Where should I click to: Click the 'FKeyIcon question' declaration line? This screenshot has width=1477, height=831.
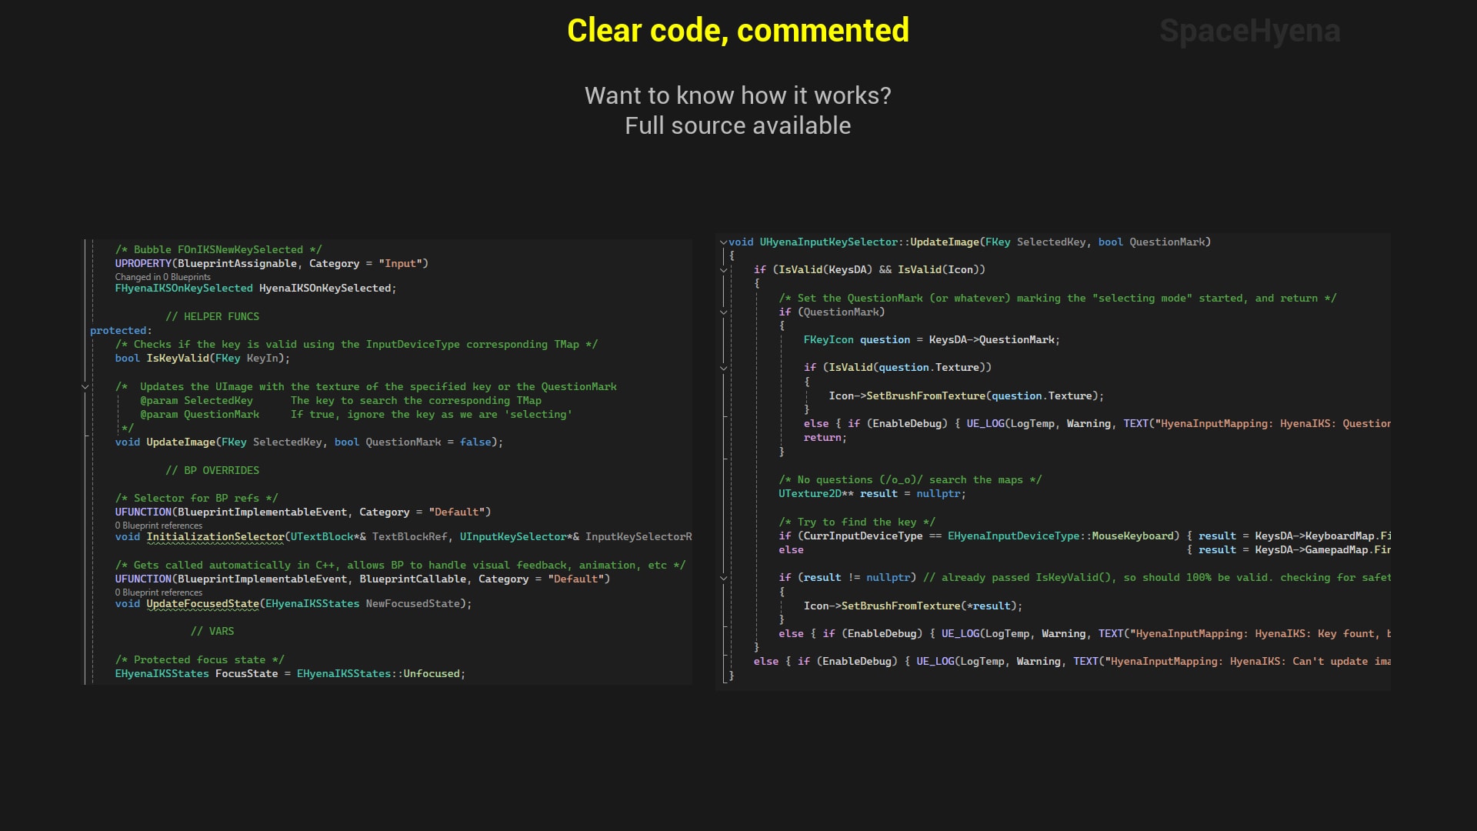tap(932, 340)
